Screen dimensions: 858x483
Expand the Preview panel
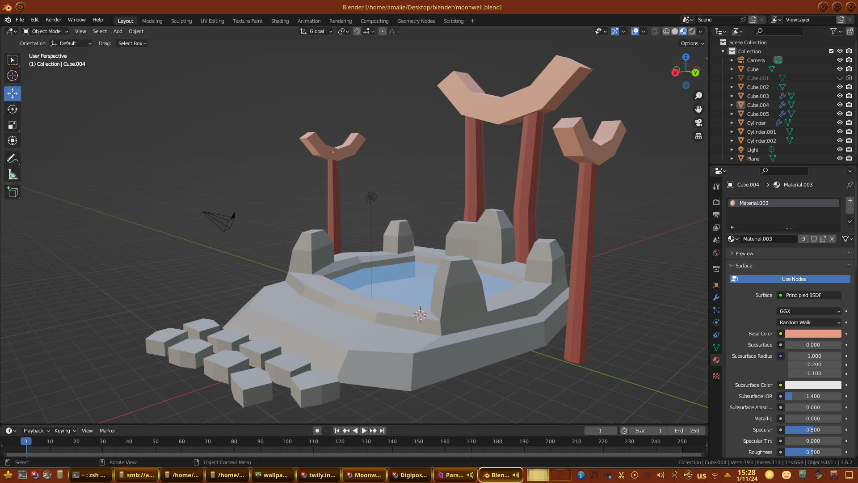[744, 254]
